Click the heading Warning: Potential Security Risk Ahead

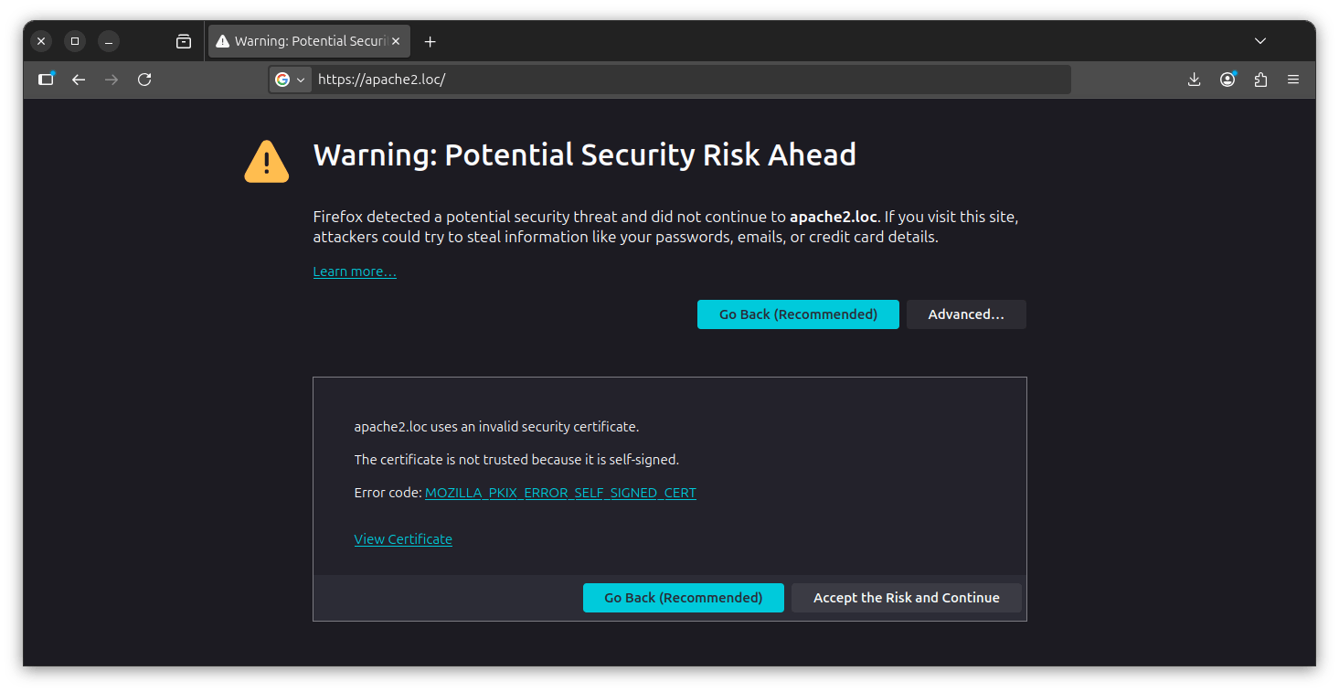tap(585, 155)
